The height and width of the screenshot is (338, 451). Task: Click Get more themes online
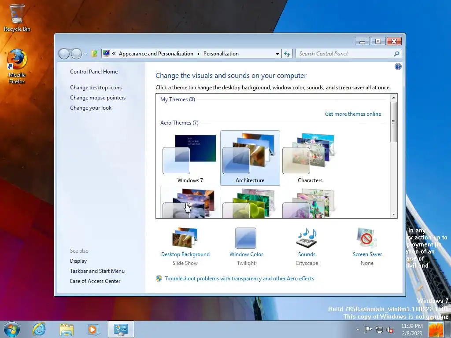[x=353, y=114]
